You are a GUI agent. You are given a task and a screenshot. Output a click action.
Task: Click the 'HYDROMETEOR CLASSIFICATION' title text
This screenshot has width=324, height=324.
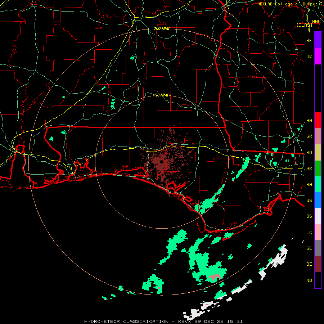point(126,321)
